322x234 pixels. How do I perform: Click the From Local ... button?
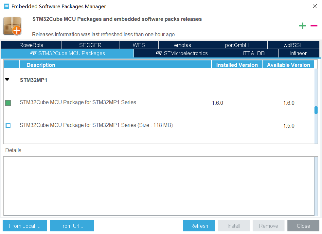(x=25, y=226)
